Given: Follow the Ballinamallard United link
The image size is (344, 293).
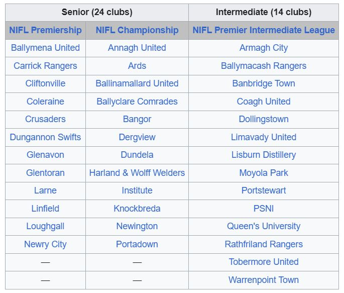Looking at the screenshot, I should [137, 83].
